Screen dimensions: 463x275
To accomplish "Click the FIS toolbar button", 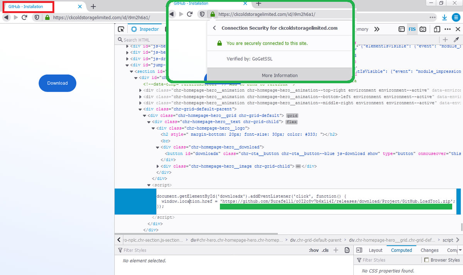I will 412,29.
